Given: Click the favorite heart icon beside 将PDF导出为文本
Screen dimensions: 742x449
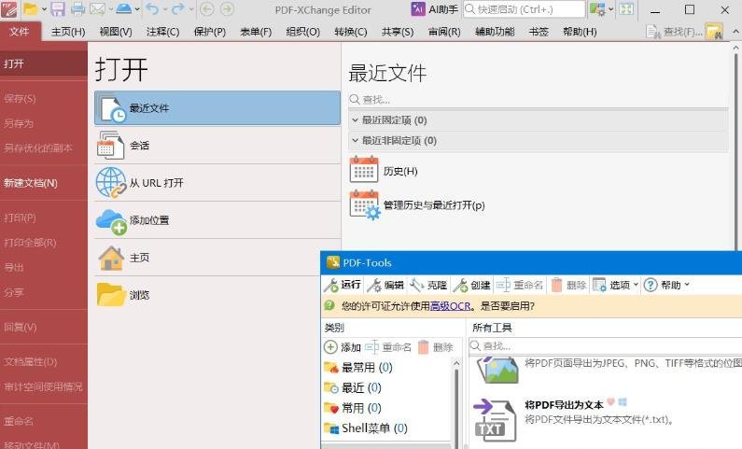Looking at the screenshot, I should click(611, 401).
